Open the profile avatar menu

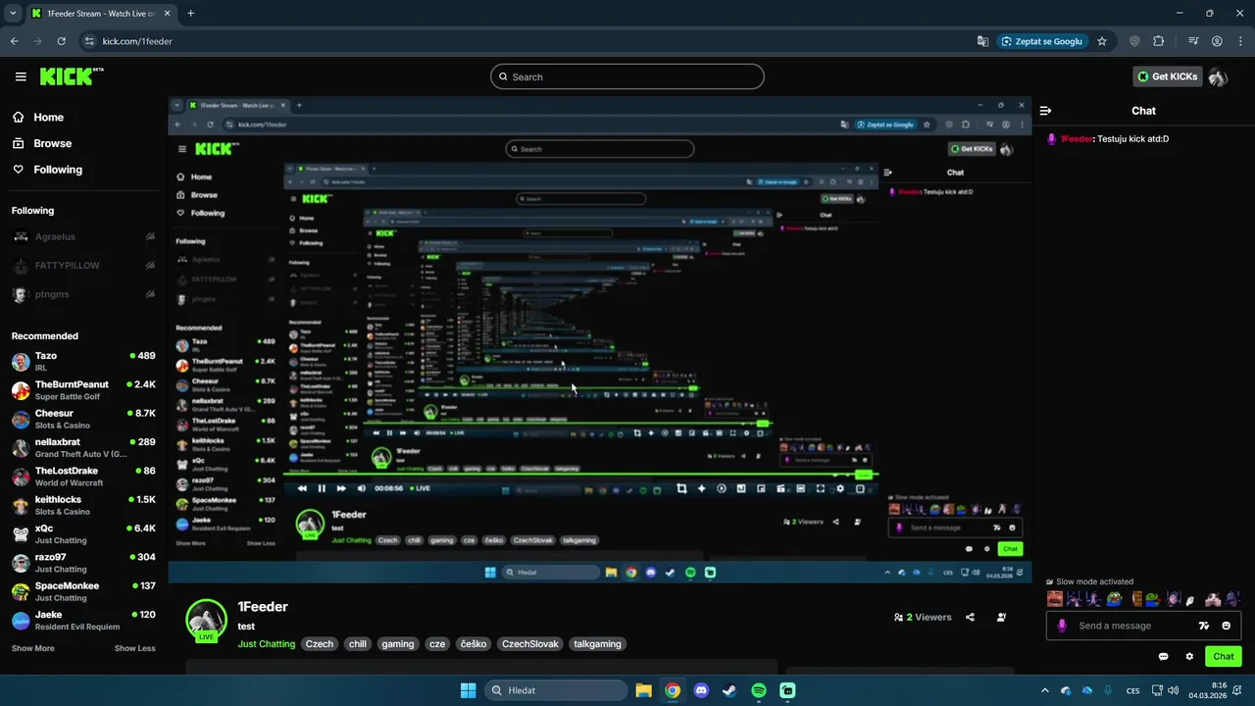1218,76
